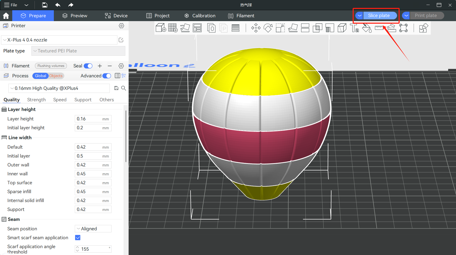
Task: Open the Speed settings tab
Action: point(60,100)
